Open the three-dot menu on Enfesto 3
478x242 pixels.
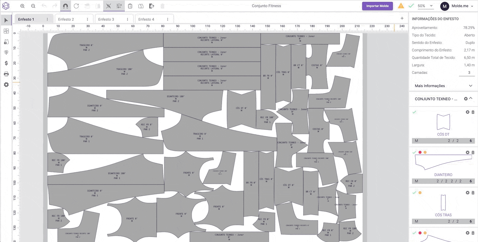click(127, 19)
